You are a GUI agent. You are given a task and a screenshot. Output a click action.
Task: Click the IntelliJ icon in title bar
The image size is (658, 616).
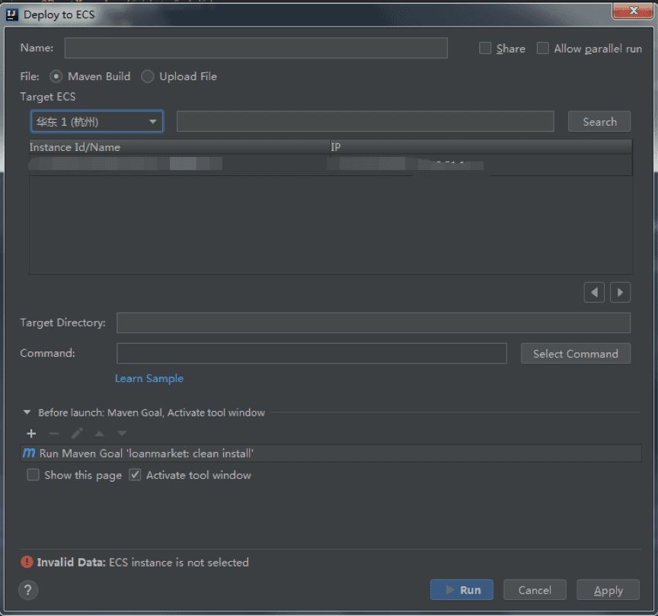[11, 14]
